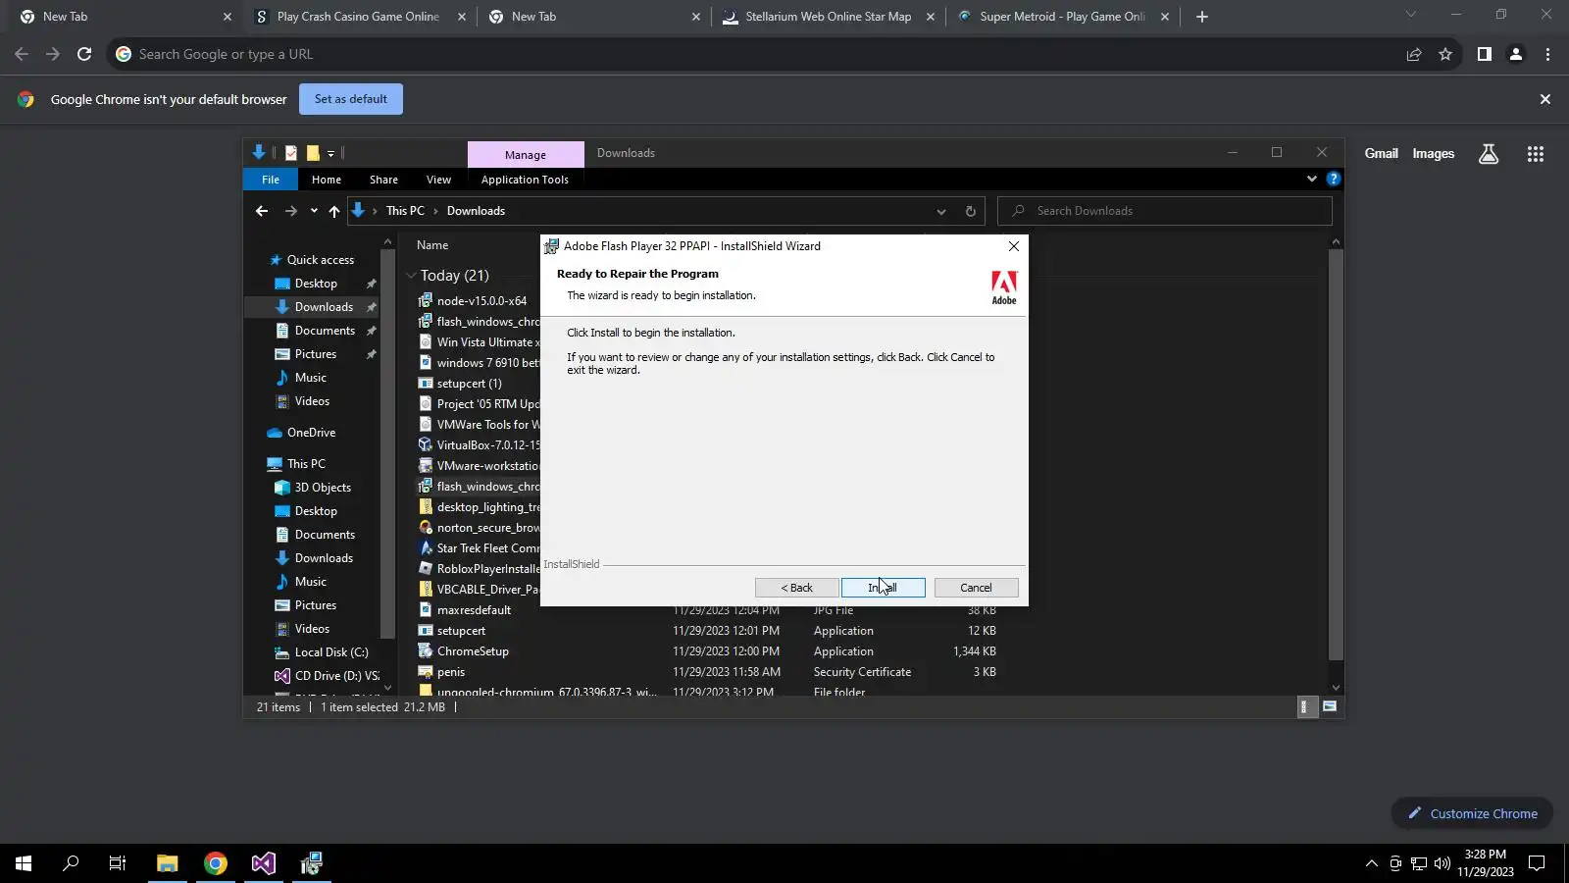Open the Chrome profile menu
Viewport: 1569px width, 883px height.
tap(1516, 54)
